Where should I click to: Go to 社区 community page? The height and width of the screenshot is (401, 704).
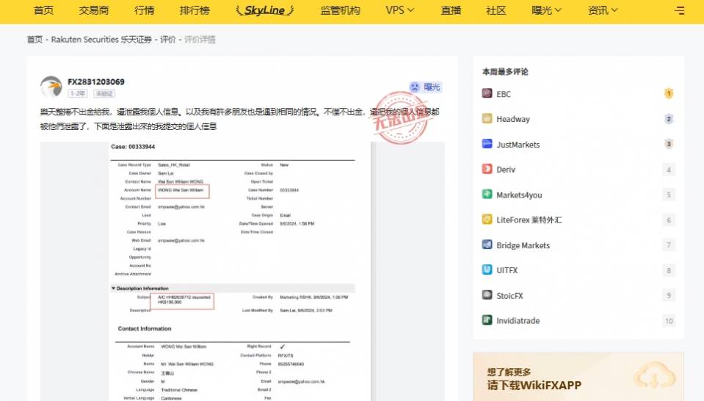click(496, 10)
